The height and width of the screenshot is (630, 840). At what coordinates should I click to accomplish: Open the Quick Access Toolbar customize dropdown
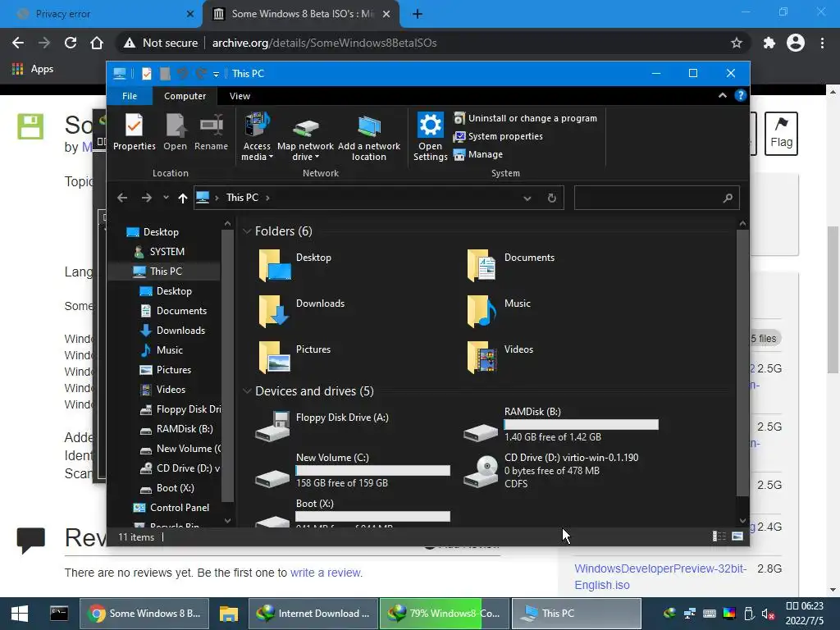216,75
